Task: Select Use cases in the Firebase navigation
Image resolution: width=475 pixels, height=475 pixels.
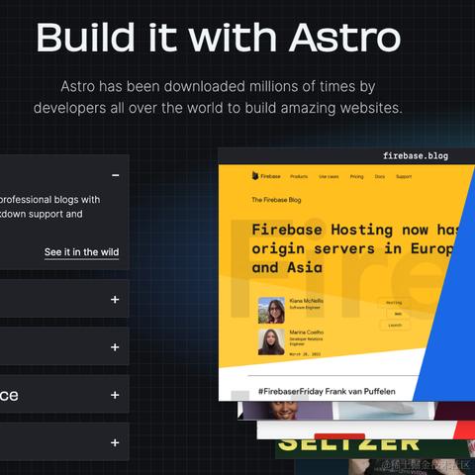Action: [x=329, y=176]
